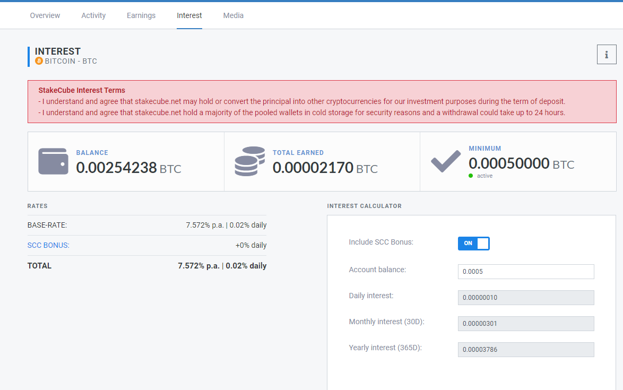Toggle the Include SCC Bonus switch
The image size is (623, 390).
tap(473, 244)
